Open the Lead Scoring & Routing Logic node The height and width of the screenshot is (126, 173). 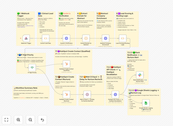122,38
